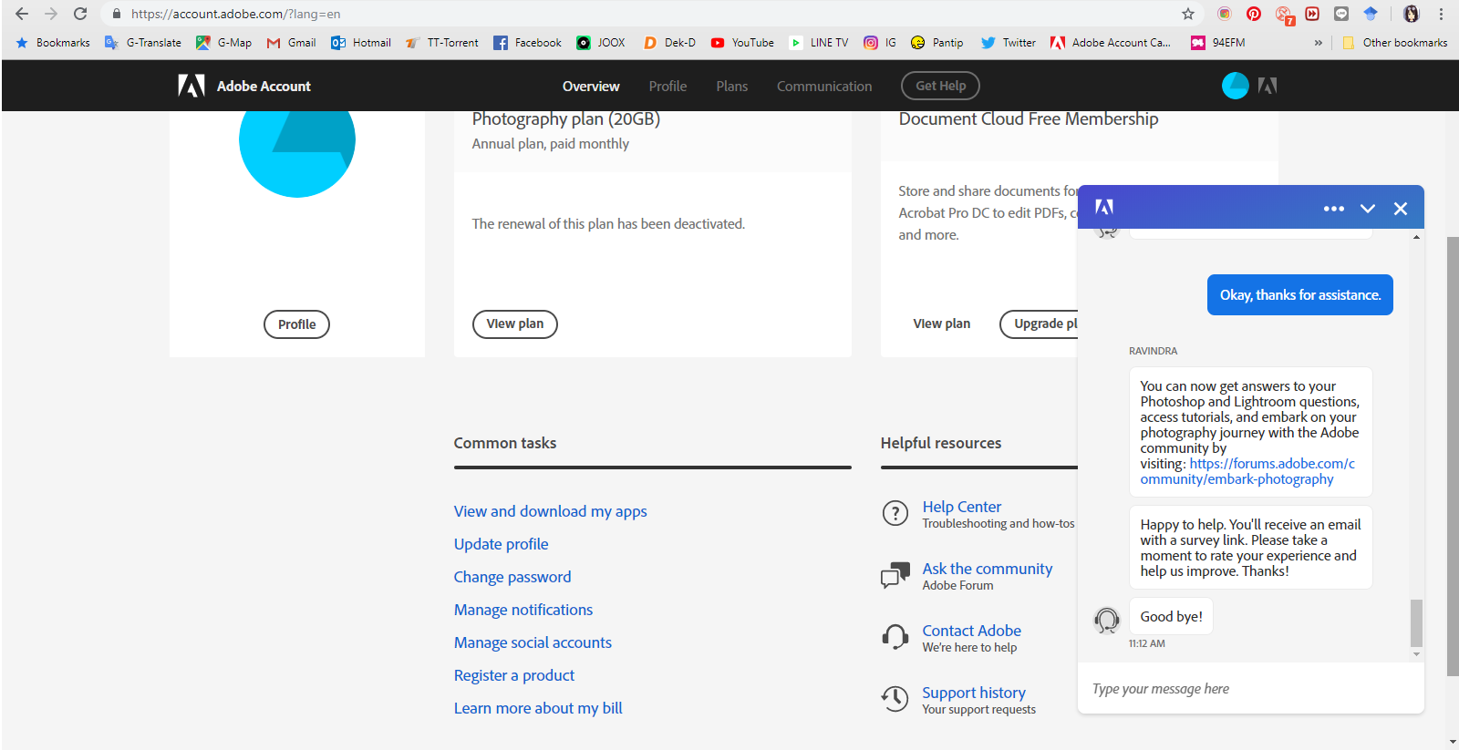
Task: Open Learn more about my bill
Action: pos(538,708)
